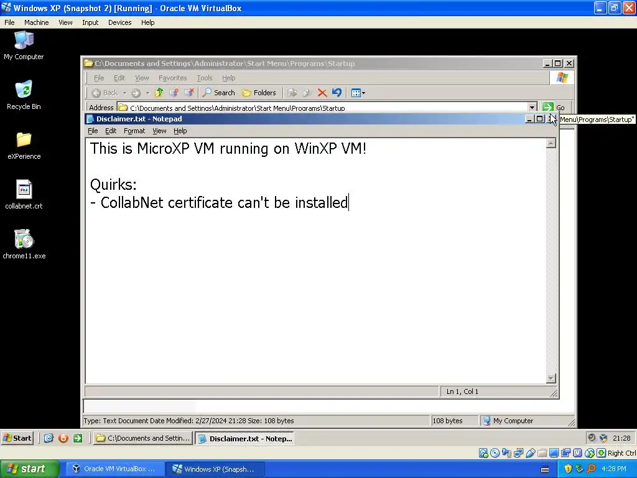Open Explorer's Tools menu
This screenshot has width=637, height=478.
204,78
